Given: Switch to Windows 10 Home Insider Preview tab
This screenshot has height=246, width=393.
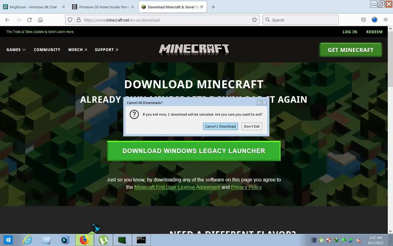Looking at the screenshot, I should pyautogui.click(x=103, y=7).
